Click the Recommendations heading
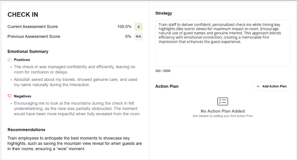 click(x=26, y=130)
